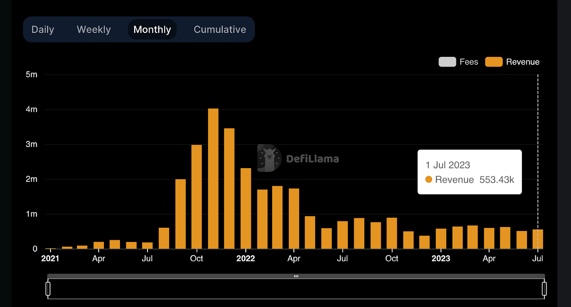The height and width of the screenshot is (307, 571).
Task: Click the July 2022 revenue bar
Action: coord(343,235)
